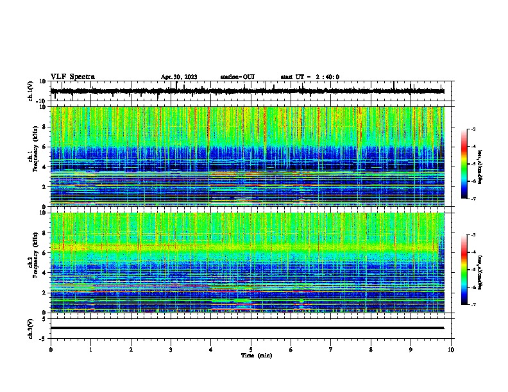
Task: Click the "ch.1(V)" axis label
Action: point(31,91)
